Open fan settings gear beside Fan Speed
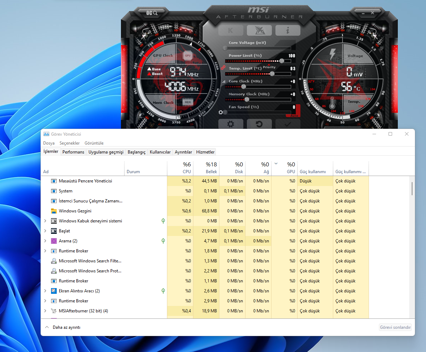 coord(220,112)
